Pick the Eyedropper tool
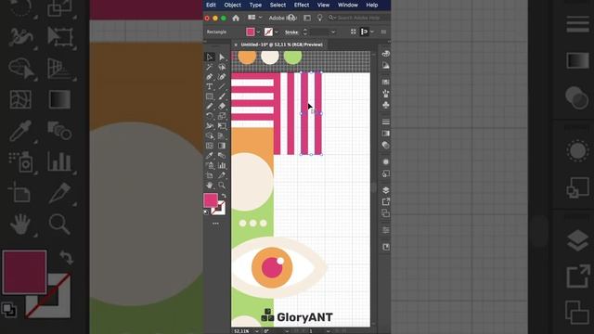Viewport: 594px width, 334px height. click(x=210, y=156)
